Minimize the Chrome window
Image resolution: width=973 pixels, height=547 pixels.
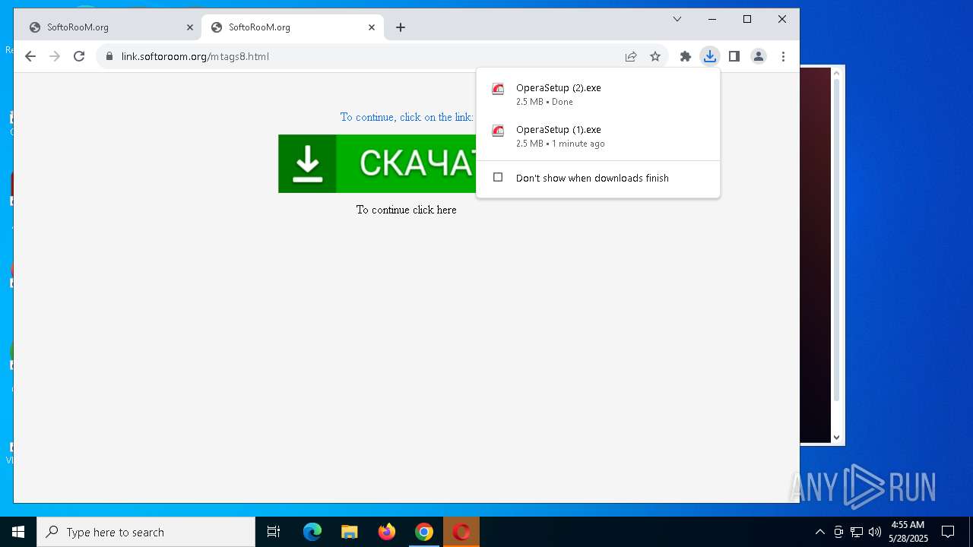712,19
